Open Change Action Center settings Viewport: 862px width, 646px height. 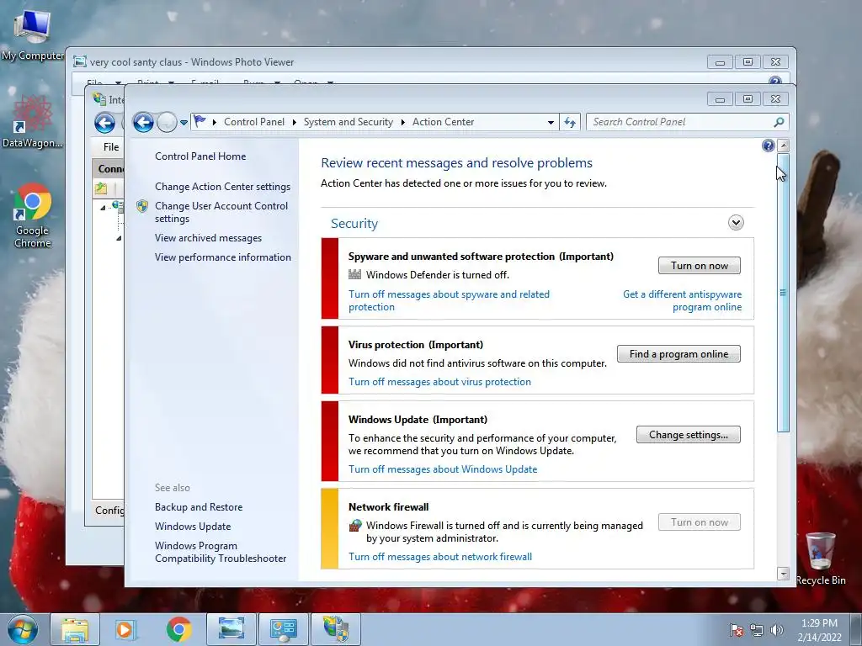click(222, 187)
